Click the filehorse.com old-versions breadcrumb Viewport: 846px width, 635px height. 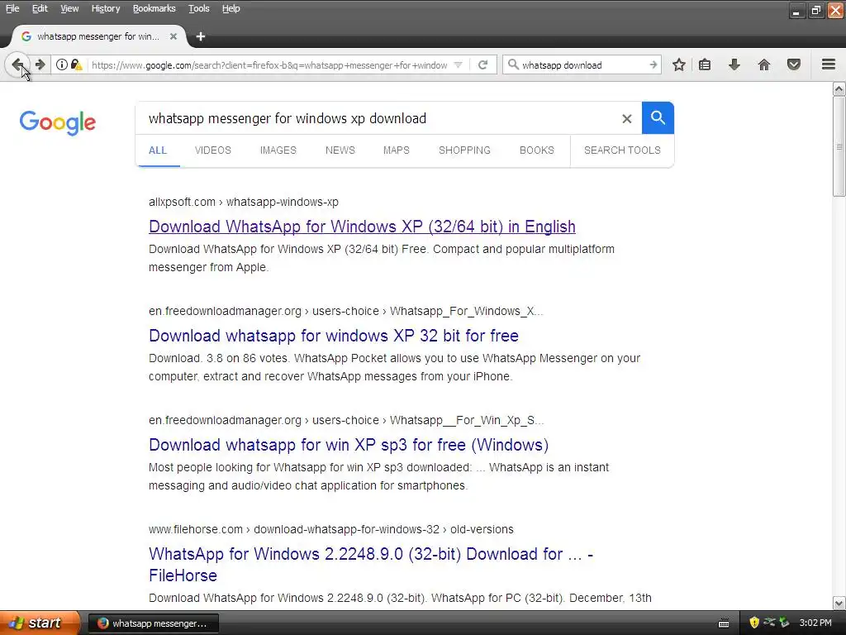point(330,529)
